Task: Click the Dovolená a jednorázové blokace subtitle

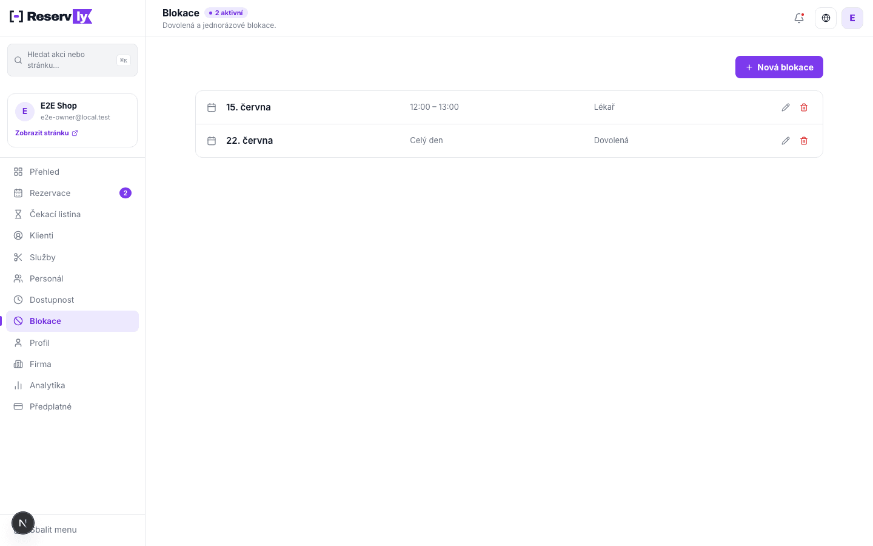Action: pos(219,25)
